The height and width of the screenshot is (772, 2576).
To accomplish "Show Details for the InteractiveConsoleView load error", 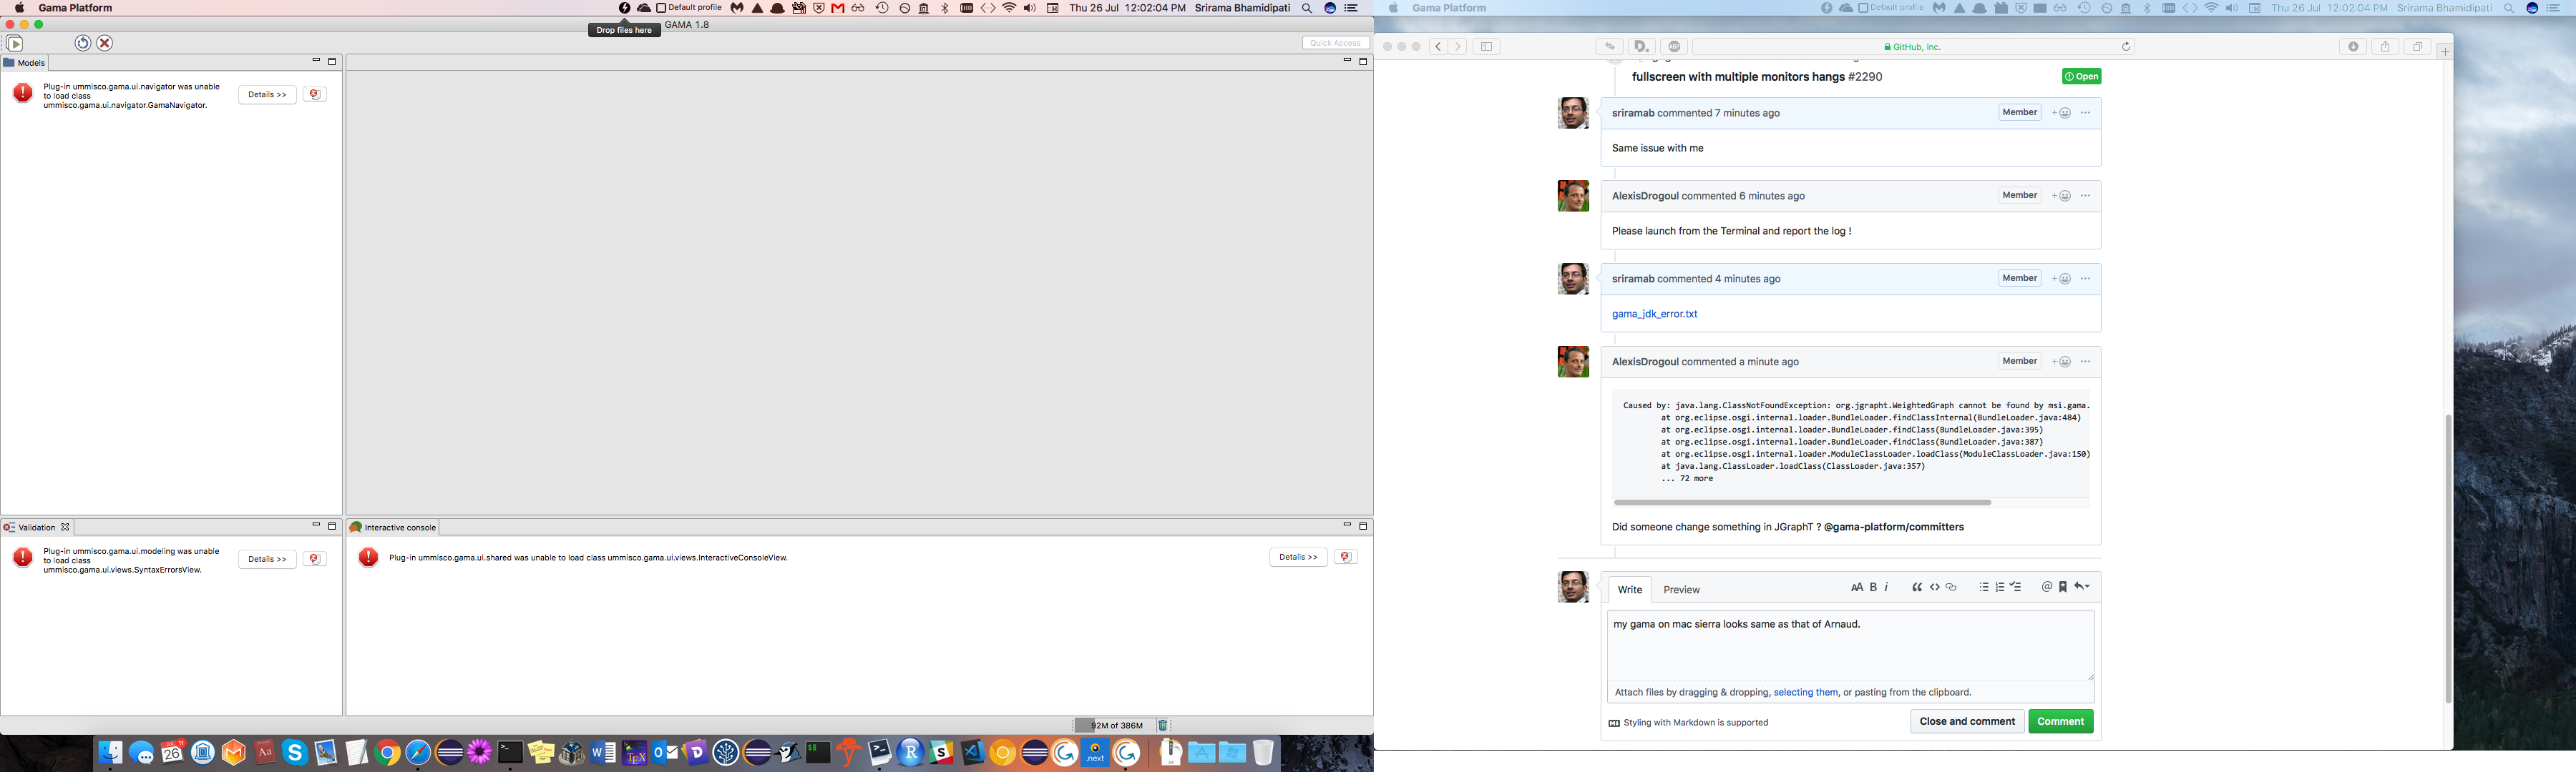I will click(x=1298, y=558).
